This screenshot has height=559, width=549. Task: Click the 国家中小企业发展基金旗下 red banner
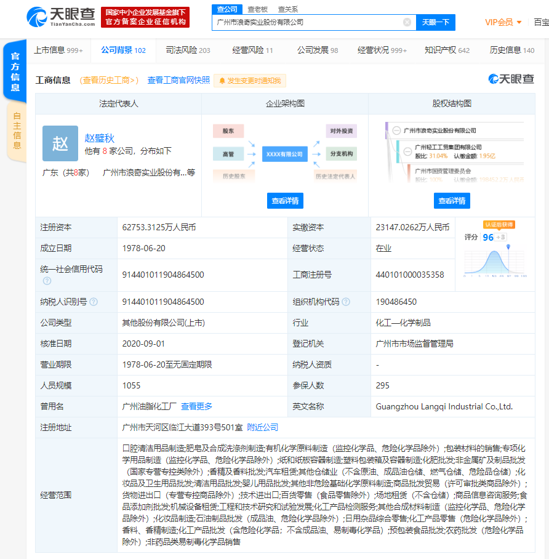[x=145, y=17]
